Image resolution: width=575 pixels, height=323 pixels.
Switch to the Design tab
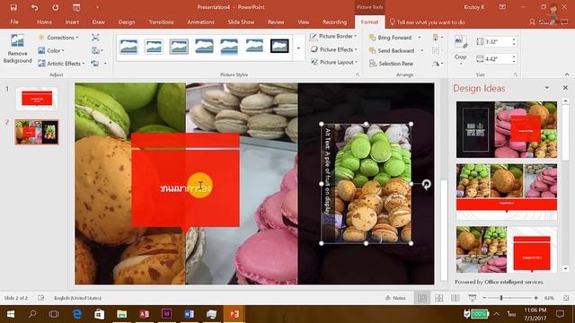click(x=127, y=22)
